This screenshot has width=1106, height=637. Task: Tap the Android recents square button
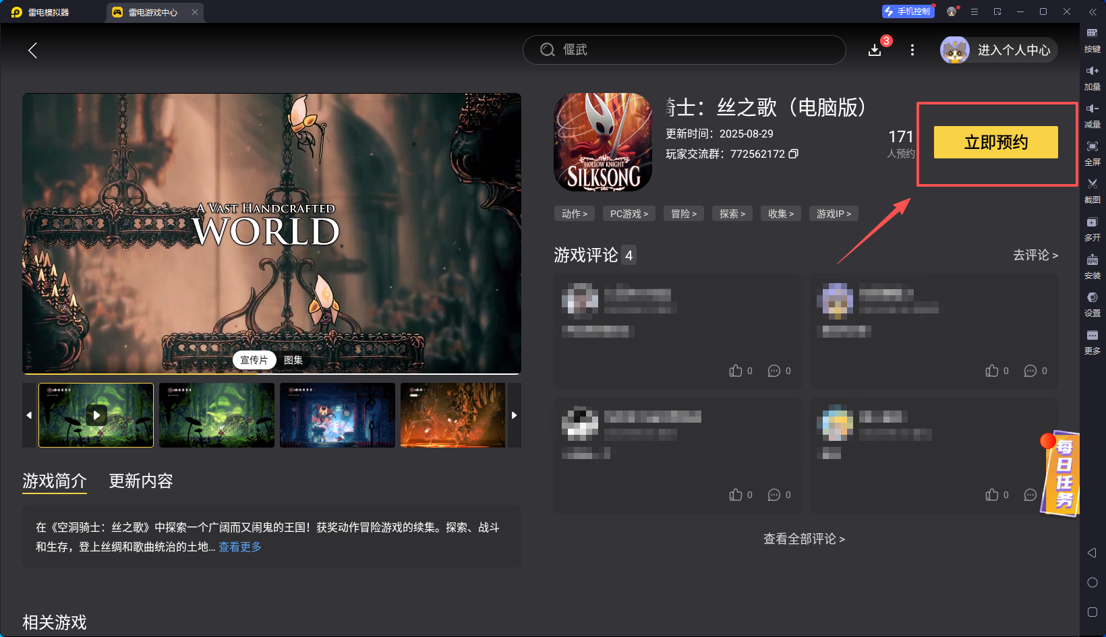[1093, 612]
